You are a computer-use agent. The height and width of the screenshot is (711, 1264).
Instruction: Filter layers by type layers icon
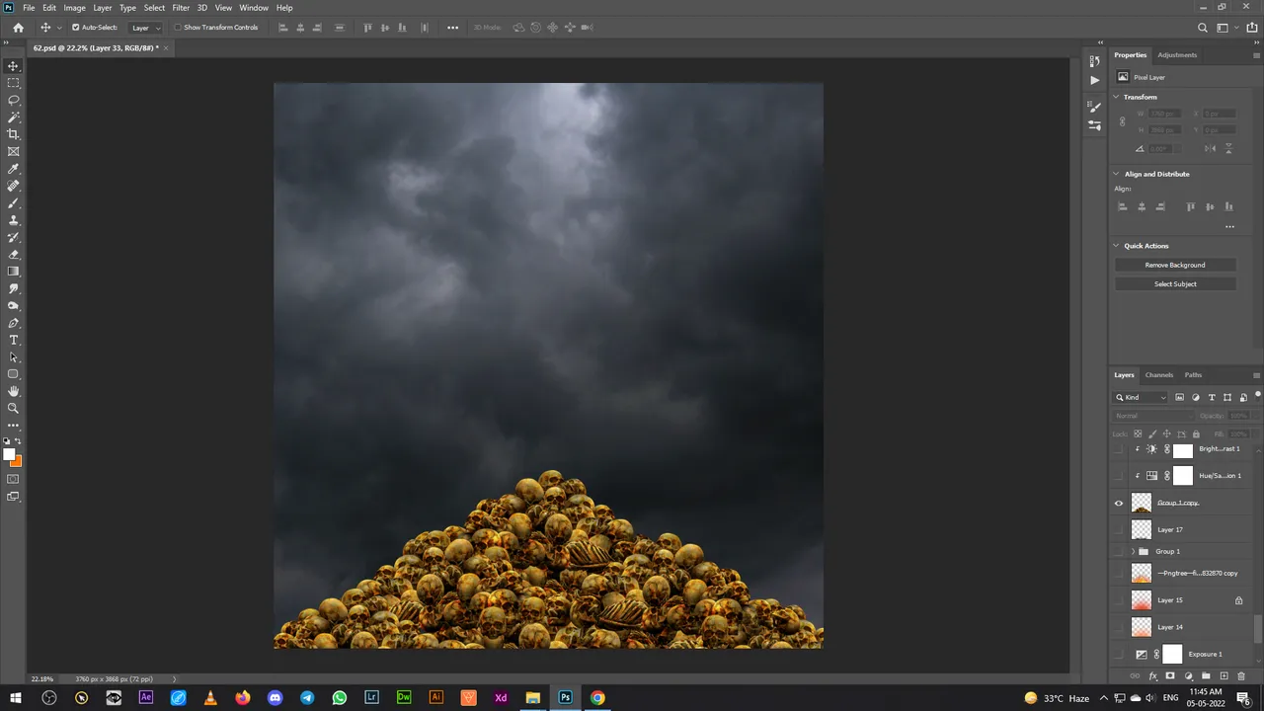pyautogui.click(x=1212, y=397)
